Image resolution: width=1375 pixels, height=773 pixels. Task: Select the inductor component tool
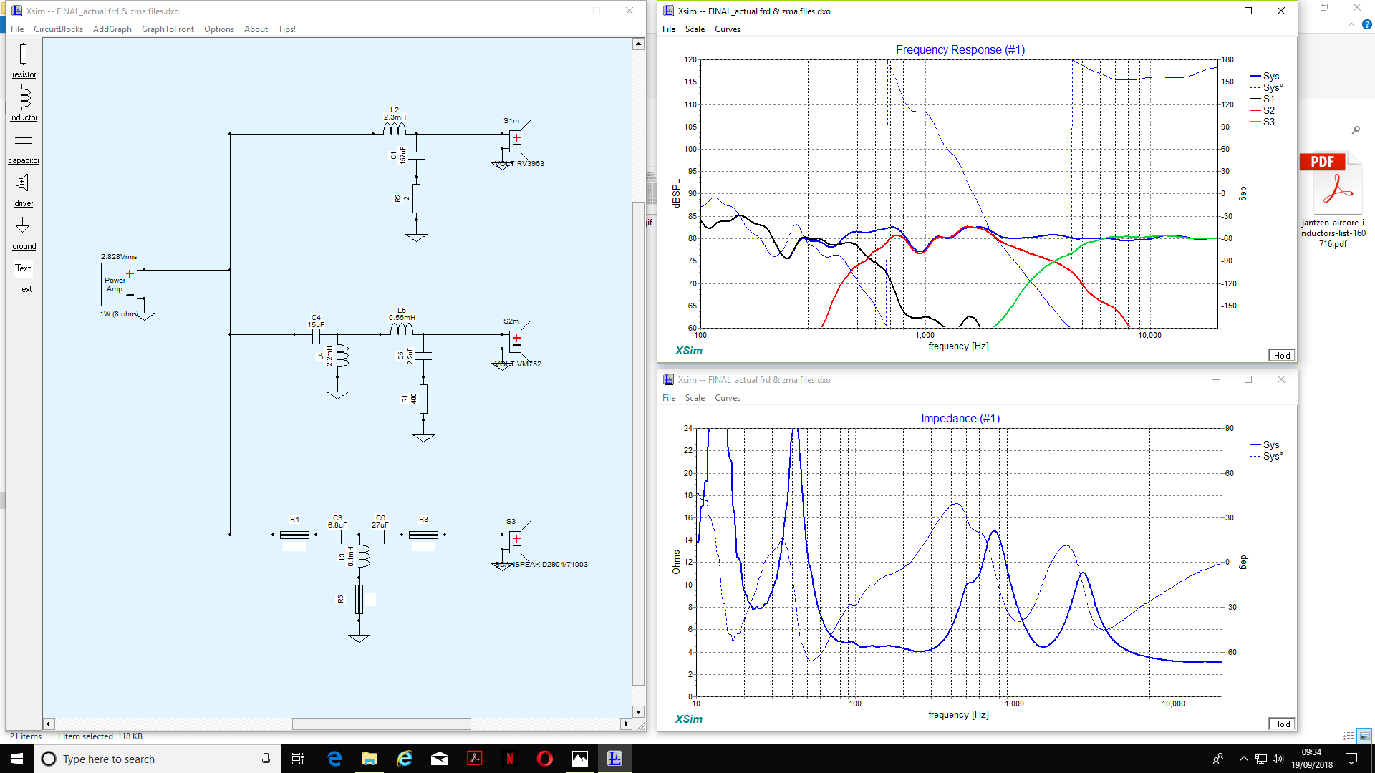point(24,102)
